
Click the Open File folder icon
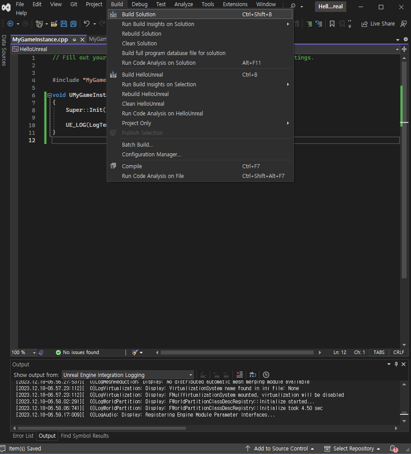point(54,24)
